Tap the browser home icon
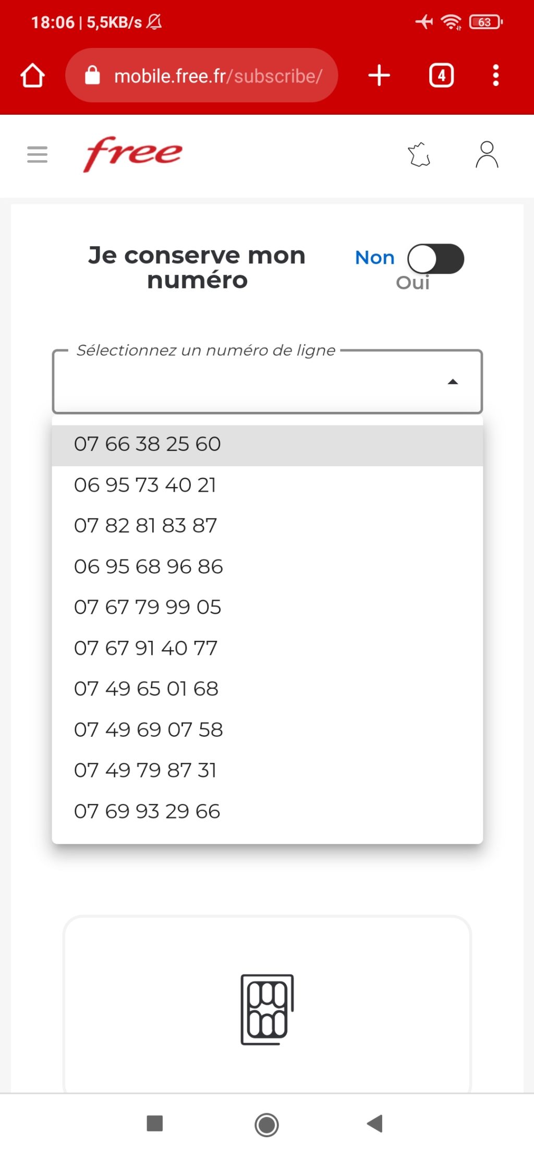Image resolution: width=534 pixels, height=1157 pixels. tap(32, 76)
